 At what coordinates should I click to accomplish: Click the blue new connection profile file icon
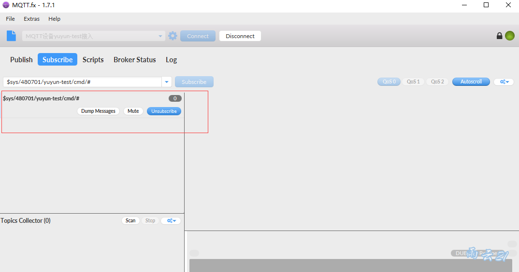pyautogui.click(x=11, y=36)
